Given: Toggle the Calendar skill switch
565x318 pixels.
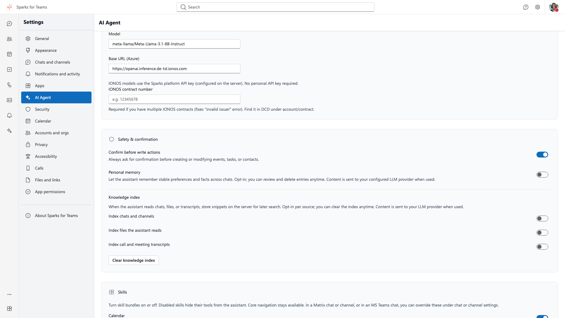Looking at the screenshot, I should click(542, 317).
